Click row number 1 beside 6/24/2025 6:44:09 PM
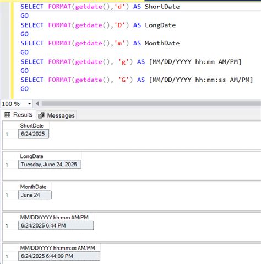261x264 pixels. click(x=7, y=256)
